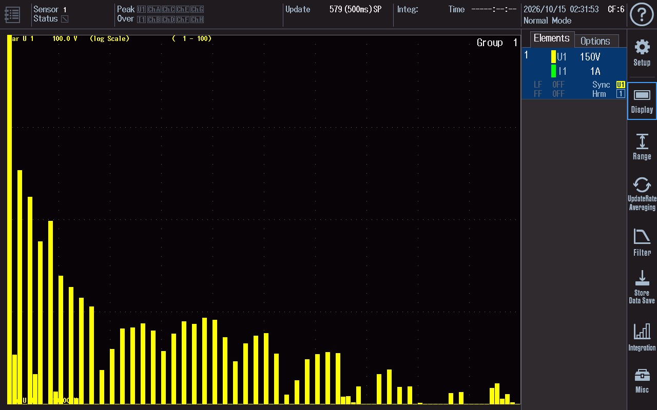Click the Normal Mode label
The width and height of the screenshot is (657, 410).
547,20
